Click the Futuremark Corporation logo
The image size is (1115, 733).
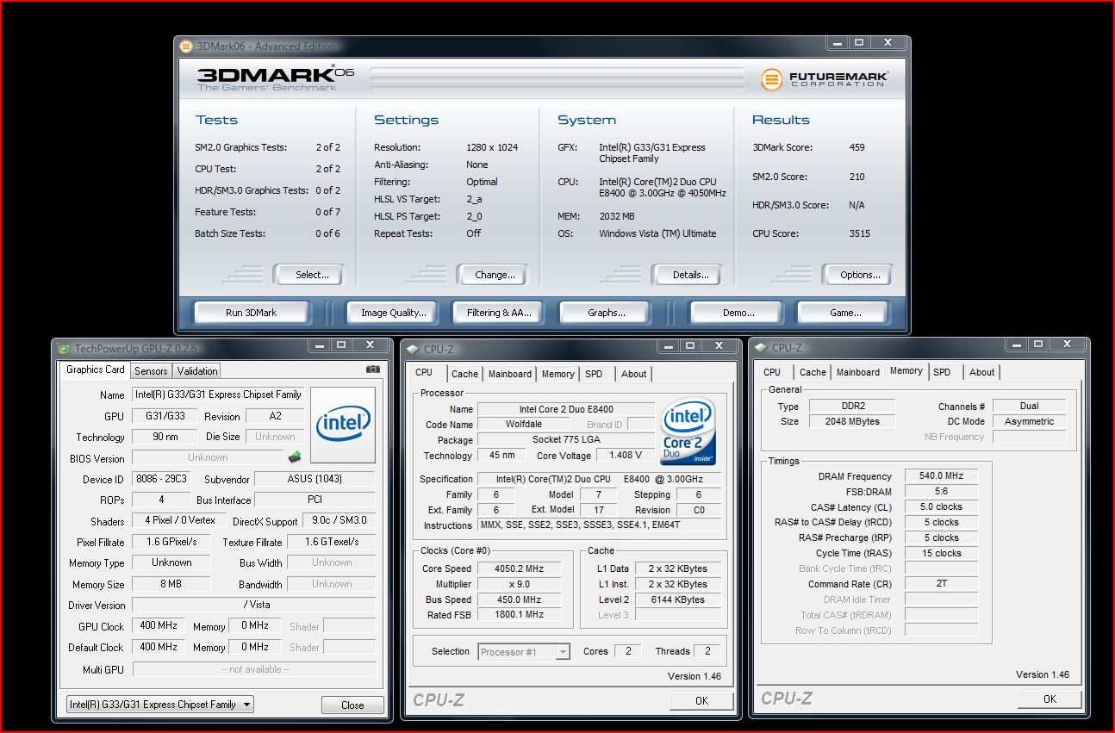pos(825,79)
